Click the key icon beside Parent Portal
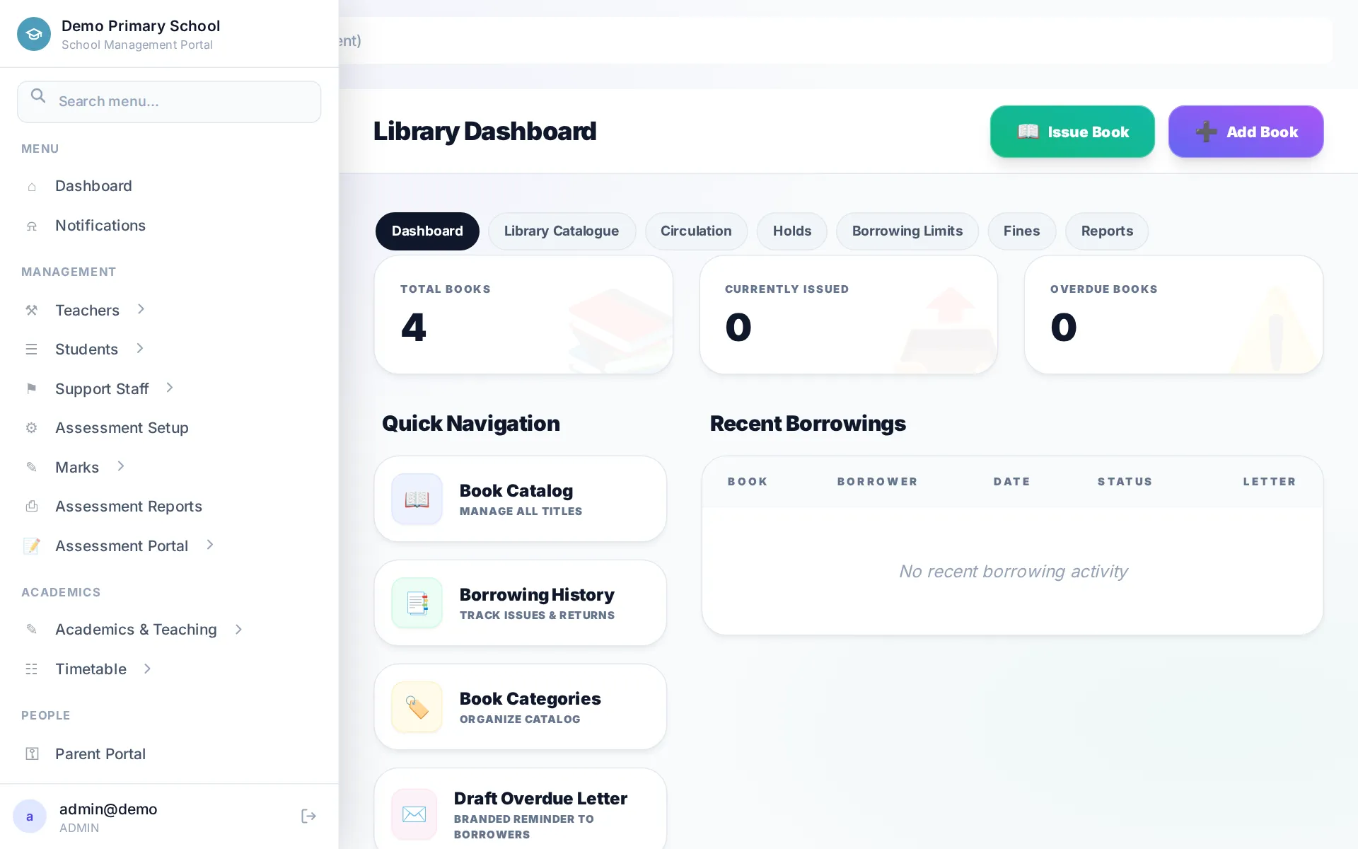The image size is (1358, 849). click(32, 754)
